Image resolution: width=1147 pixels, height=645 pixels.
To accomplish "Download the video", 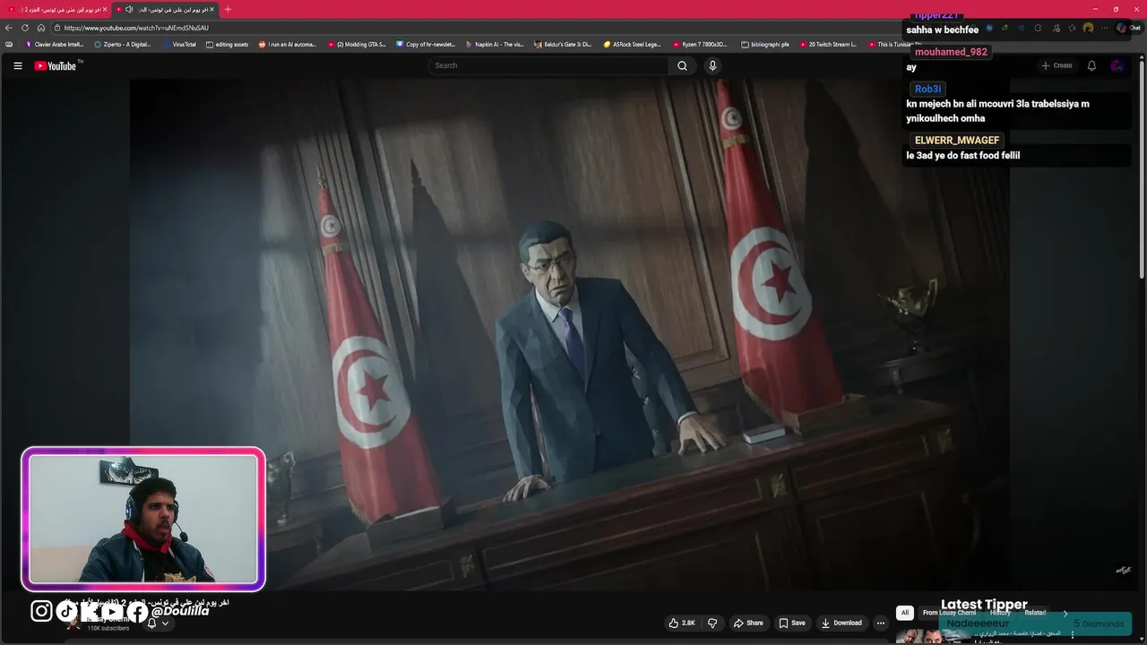I will [841, 623].
